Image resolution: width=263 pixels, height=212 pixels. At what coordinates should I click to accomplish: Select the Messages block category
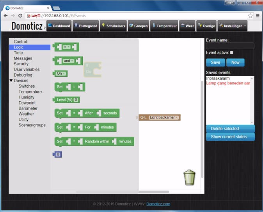tap(23, 58)
